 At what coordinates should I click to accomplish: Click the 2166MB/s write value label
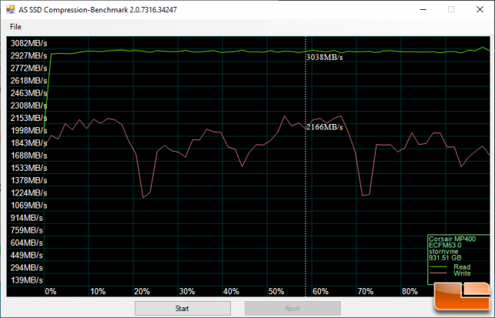(325, 127)
